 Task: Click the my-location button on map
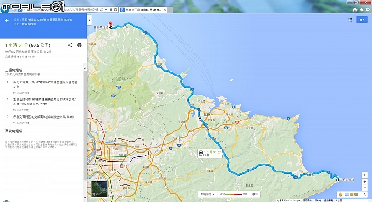[365, 175]
